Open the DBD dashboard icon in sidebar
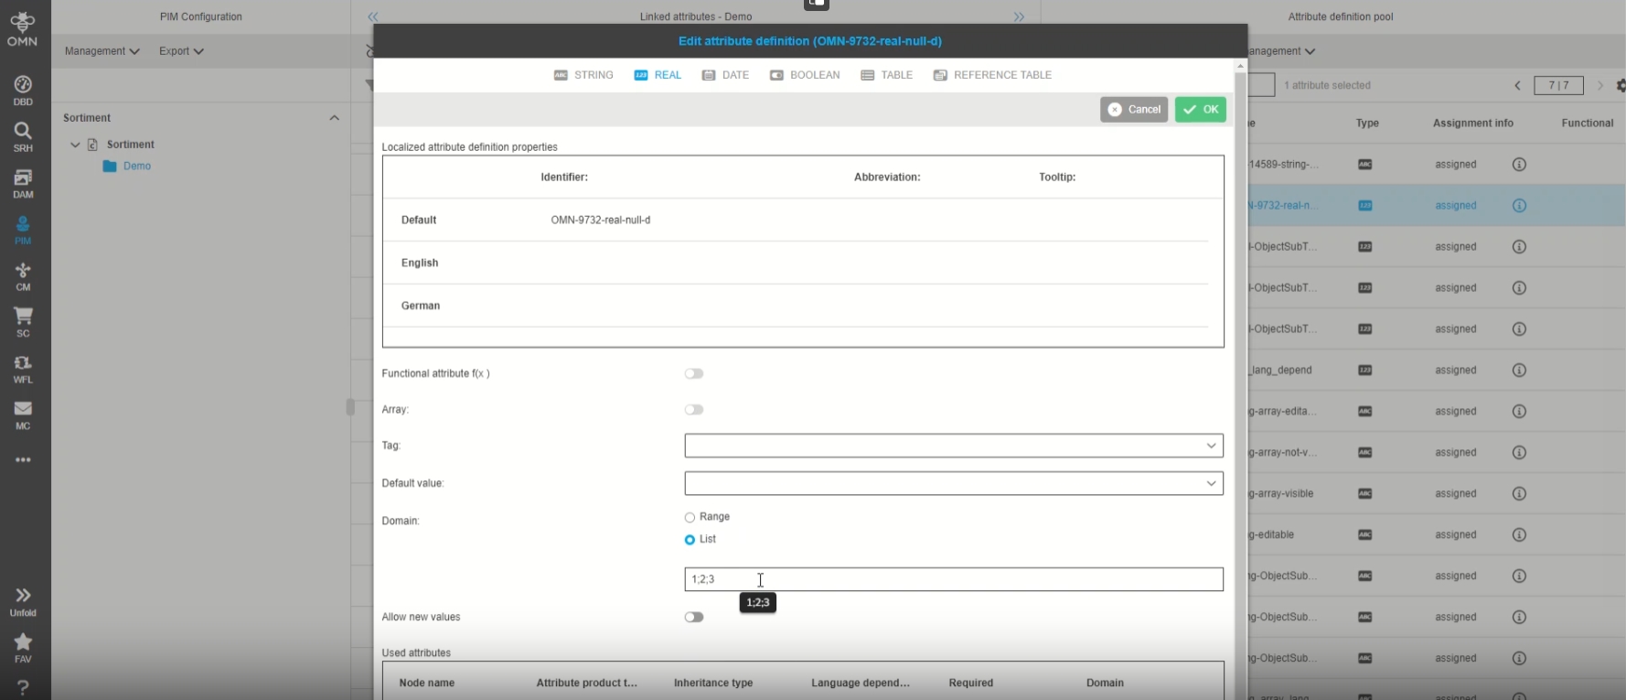Viewport: 1626px width, 700px height. click(x=23, y=90)
